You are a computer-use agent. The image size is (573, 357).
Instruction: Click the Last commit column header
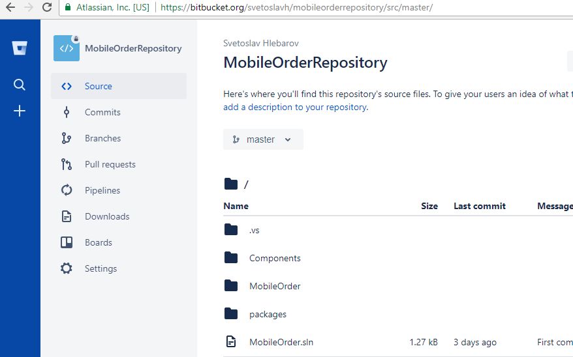click(480, 206)
